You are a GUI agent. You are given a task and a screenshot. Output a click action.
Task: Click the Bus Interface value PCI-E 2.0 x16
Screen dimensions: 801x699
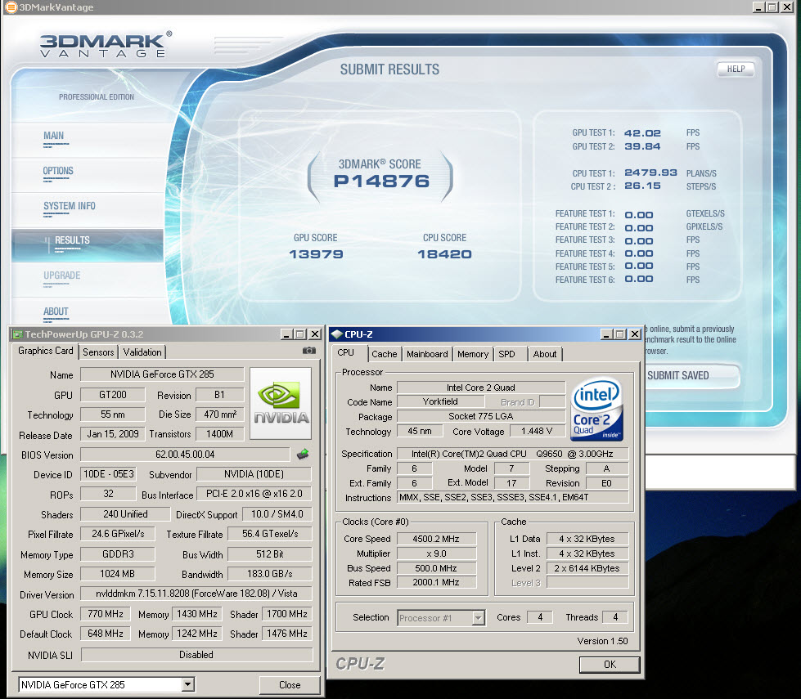(x=254, y=495)
